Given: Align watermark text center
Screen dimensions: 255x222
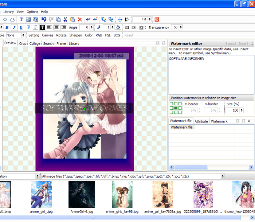Looking at the screenshot, I should [x=56, y=27].
